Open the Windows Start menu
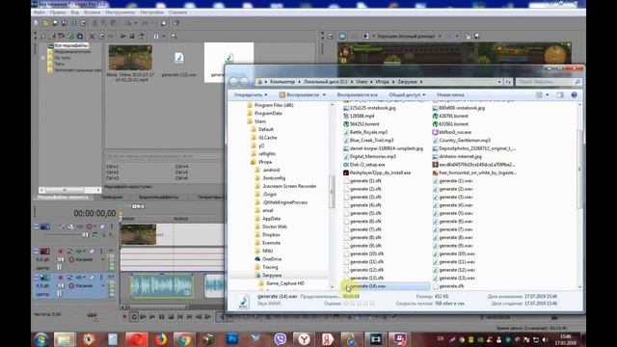Viewport: 617px width, 347px height. 40,338
